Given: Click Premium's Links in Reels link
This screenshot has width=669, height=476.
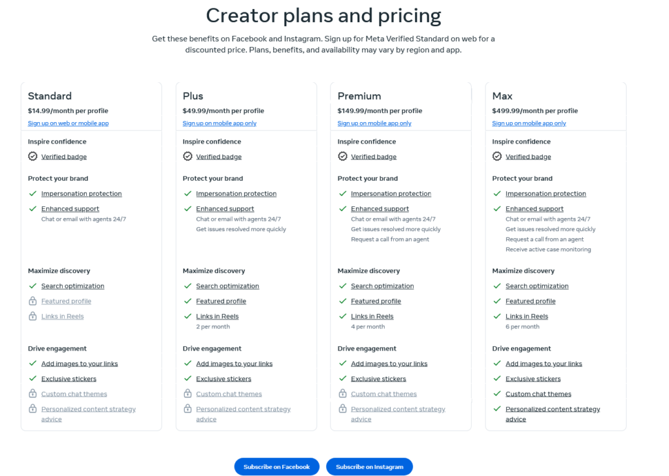Looking at the screenshot, I should [372, 317].
